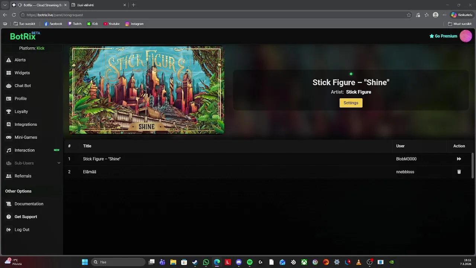Screen dimensions: 476x268
Task: Click the Shine album artwork image
Action: point(147,90)
